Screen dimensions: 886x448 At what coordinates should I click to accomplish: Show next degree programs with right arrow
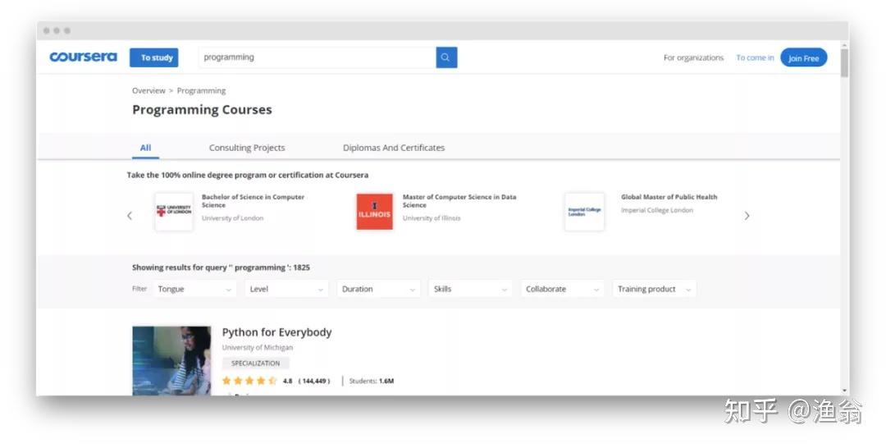[x=747, y=216]
